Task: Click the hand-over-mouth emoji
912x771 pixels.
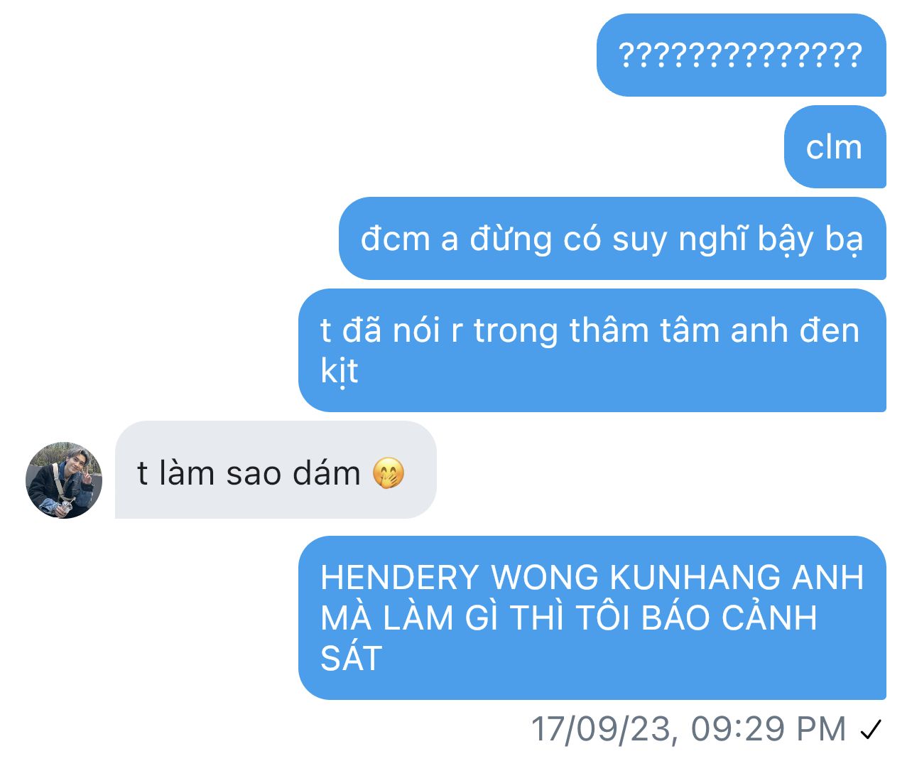Action: point(389,473)
